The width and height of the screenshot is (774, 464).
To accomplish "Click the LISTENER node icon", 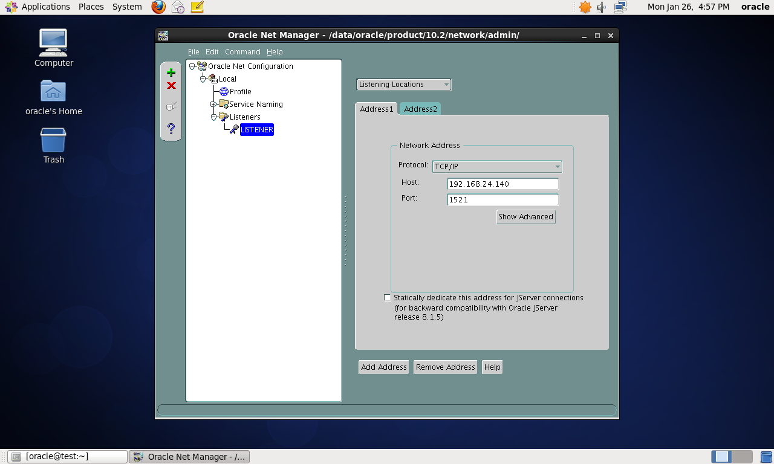I will click(234, 130).
